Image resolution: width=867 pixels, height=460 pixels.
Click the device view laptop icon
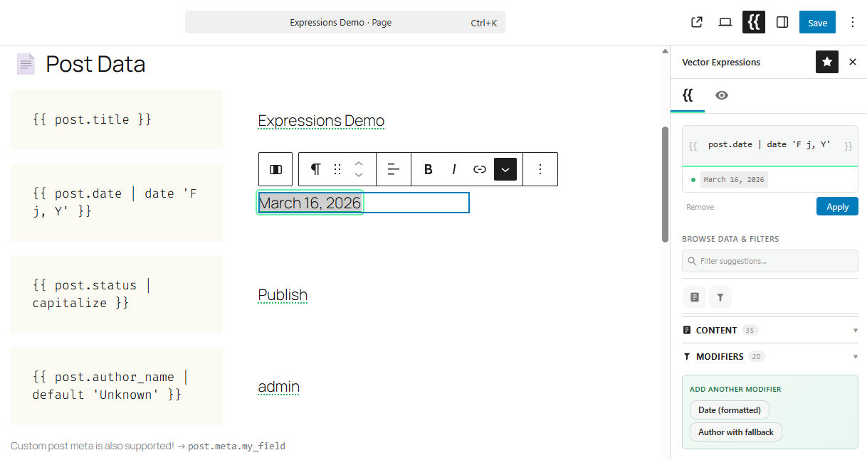[725, 22]
